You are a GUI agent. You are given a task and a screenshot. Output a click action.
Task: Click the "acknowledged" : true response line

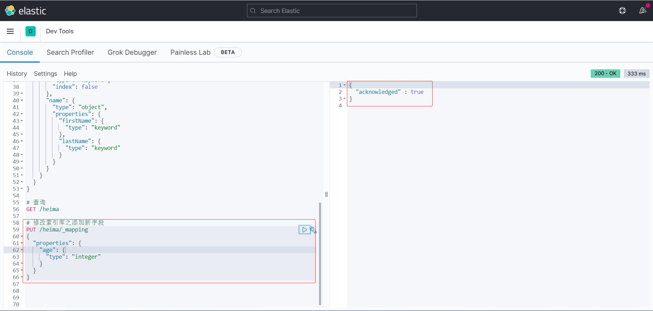(x=389, y=92)
